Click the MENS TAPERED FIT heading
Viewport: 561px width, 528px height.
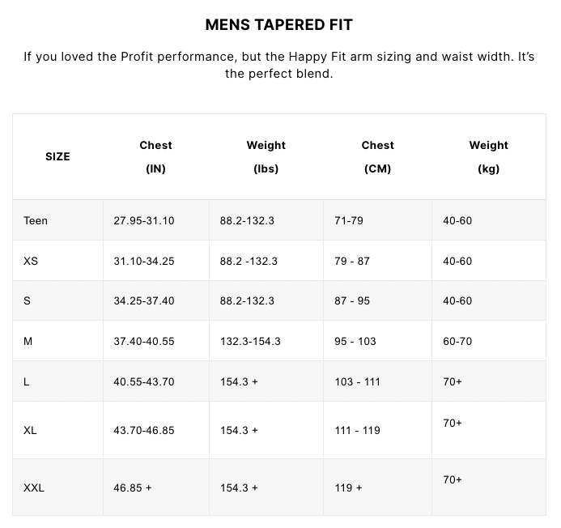(x=279, y=25)
